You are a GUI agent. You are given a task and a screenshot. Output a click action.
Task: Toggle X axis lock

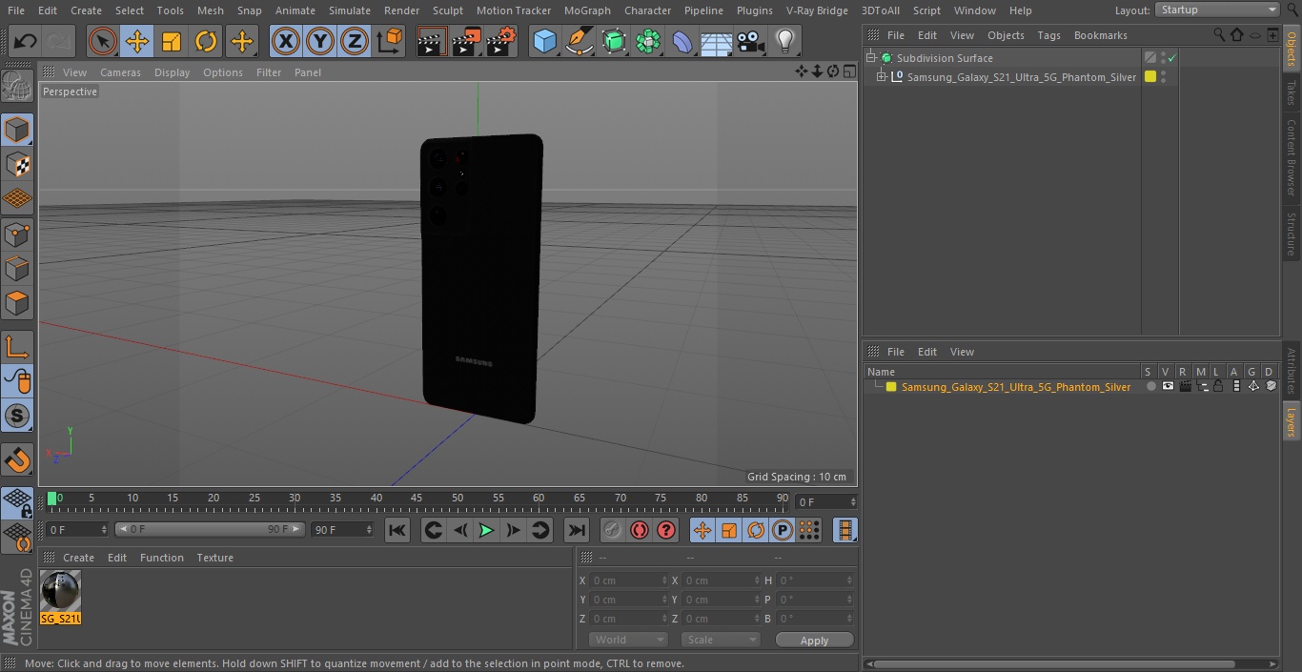pos(286,41)
